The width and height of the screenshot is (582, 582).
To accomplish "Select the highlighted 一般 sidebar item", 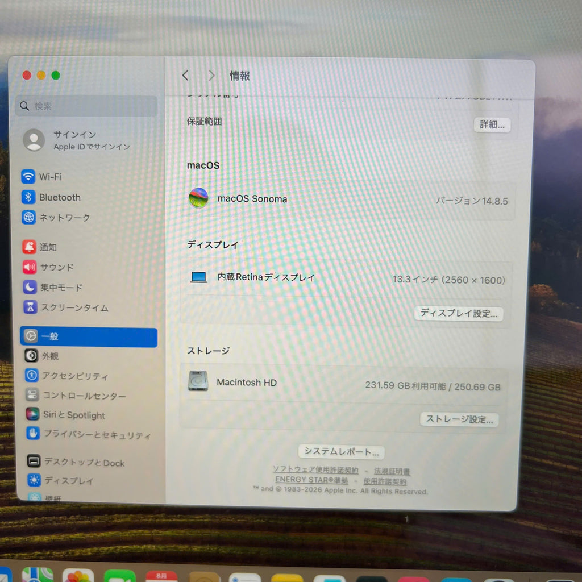I will [x=89, y=337].
